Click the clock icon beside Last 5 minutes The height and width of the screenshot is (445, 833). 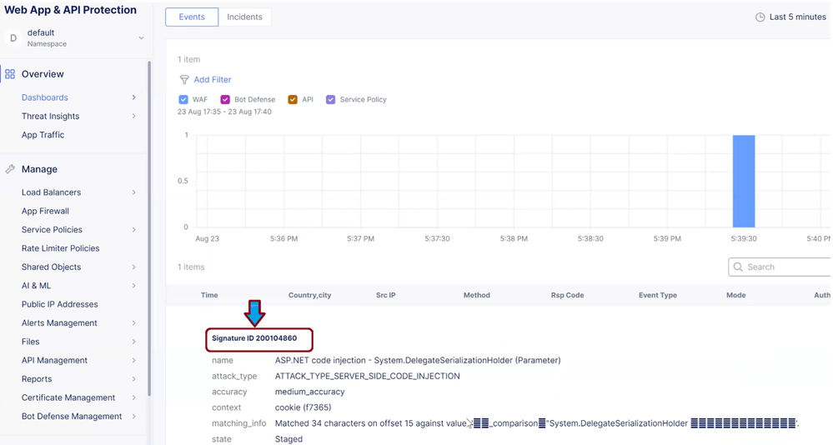(x=760, y=17)
